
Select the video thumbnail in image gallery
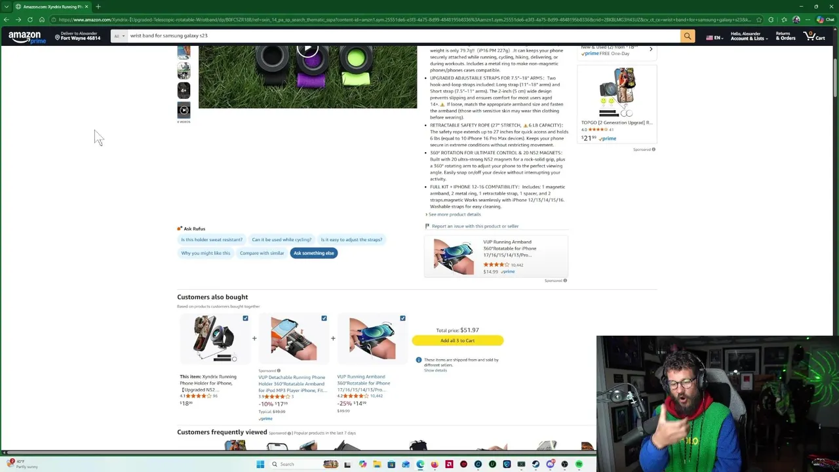(x=184, y=109)
